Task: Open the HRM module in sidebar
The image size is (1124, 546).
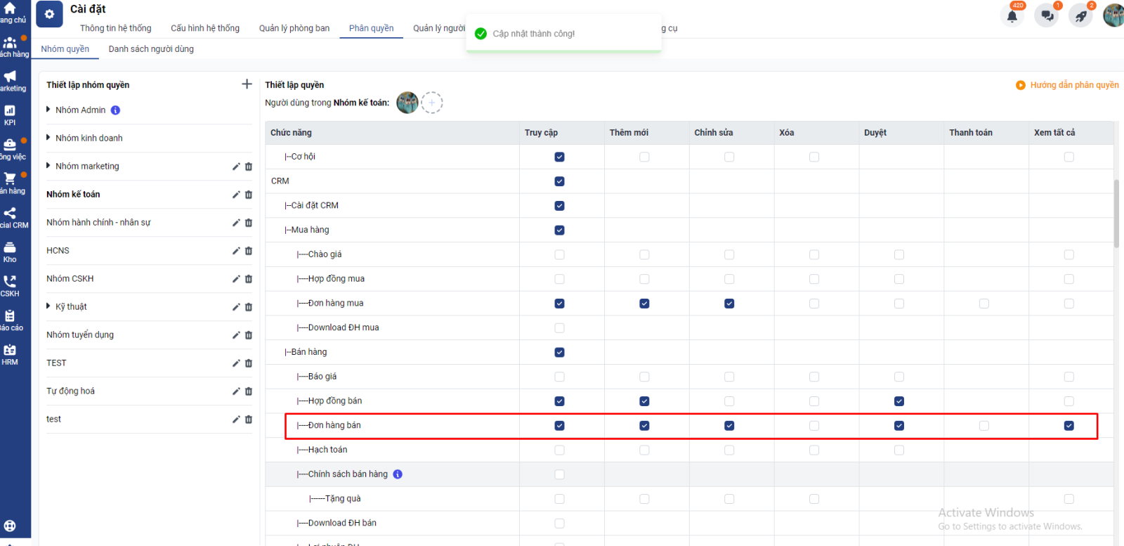Action: coord(10,354)
